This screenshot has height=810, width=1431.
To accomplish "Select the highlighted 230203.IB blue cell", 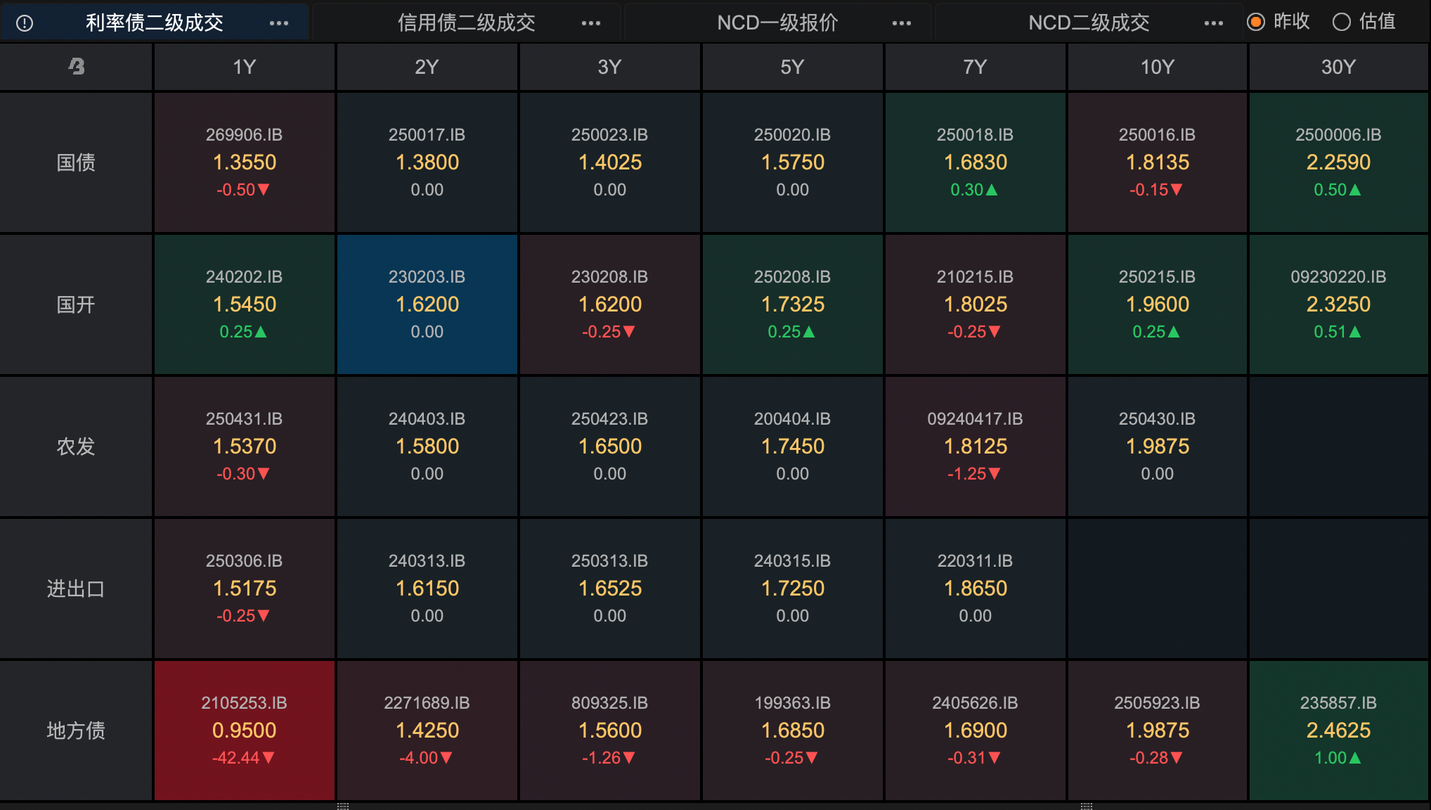I will [x=427, y=304].
